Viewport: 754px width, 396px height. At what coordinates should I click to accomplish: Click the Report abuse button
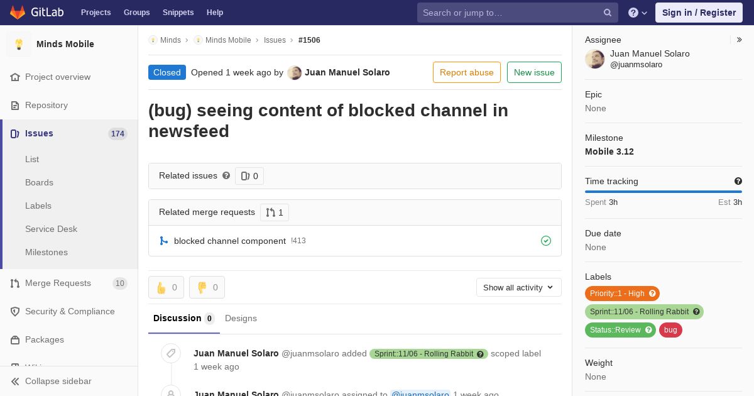tap(467, 72)
